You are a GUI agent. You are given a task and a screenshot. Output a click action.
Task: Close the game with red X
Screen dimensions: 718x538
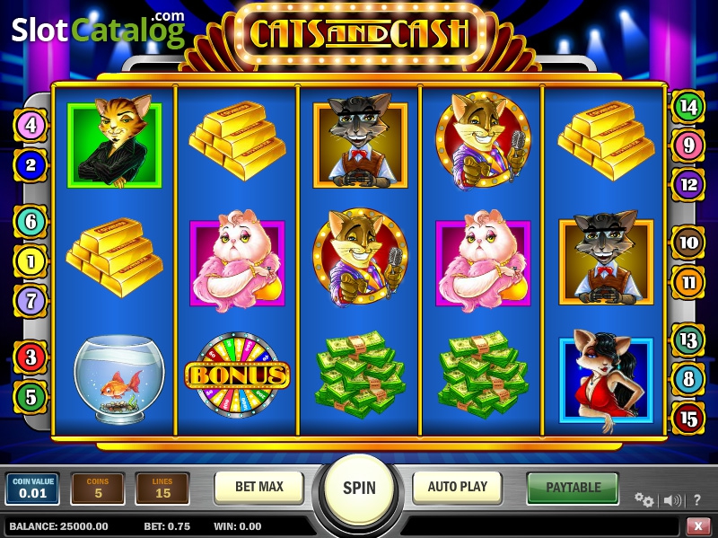(x=699, y=526)
